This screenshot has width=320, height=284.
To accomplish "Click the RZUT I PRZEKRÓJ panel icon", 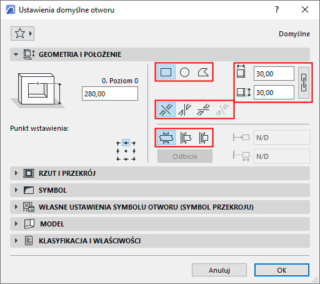I will coord(29,173).
